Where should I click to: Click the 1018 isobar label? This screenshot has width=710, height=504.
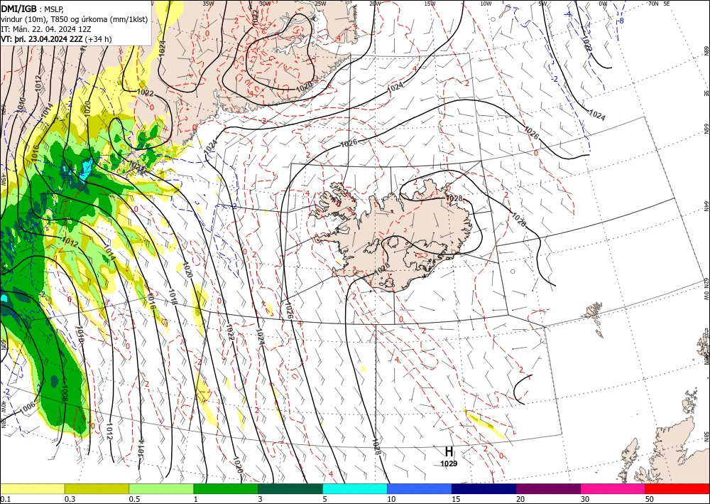coord(173,297)
